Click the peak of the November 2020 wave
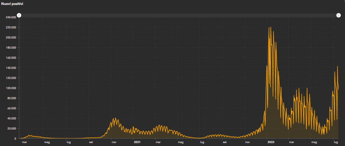Screen dimensions: 345x146 tap(115, 118)
